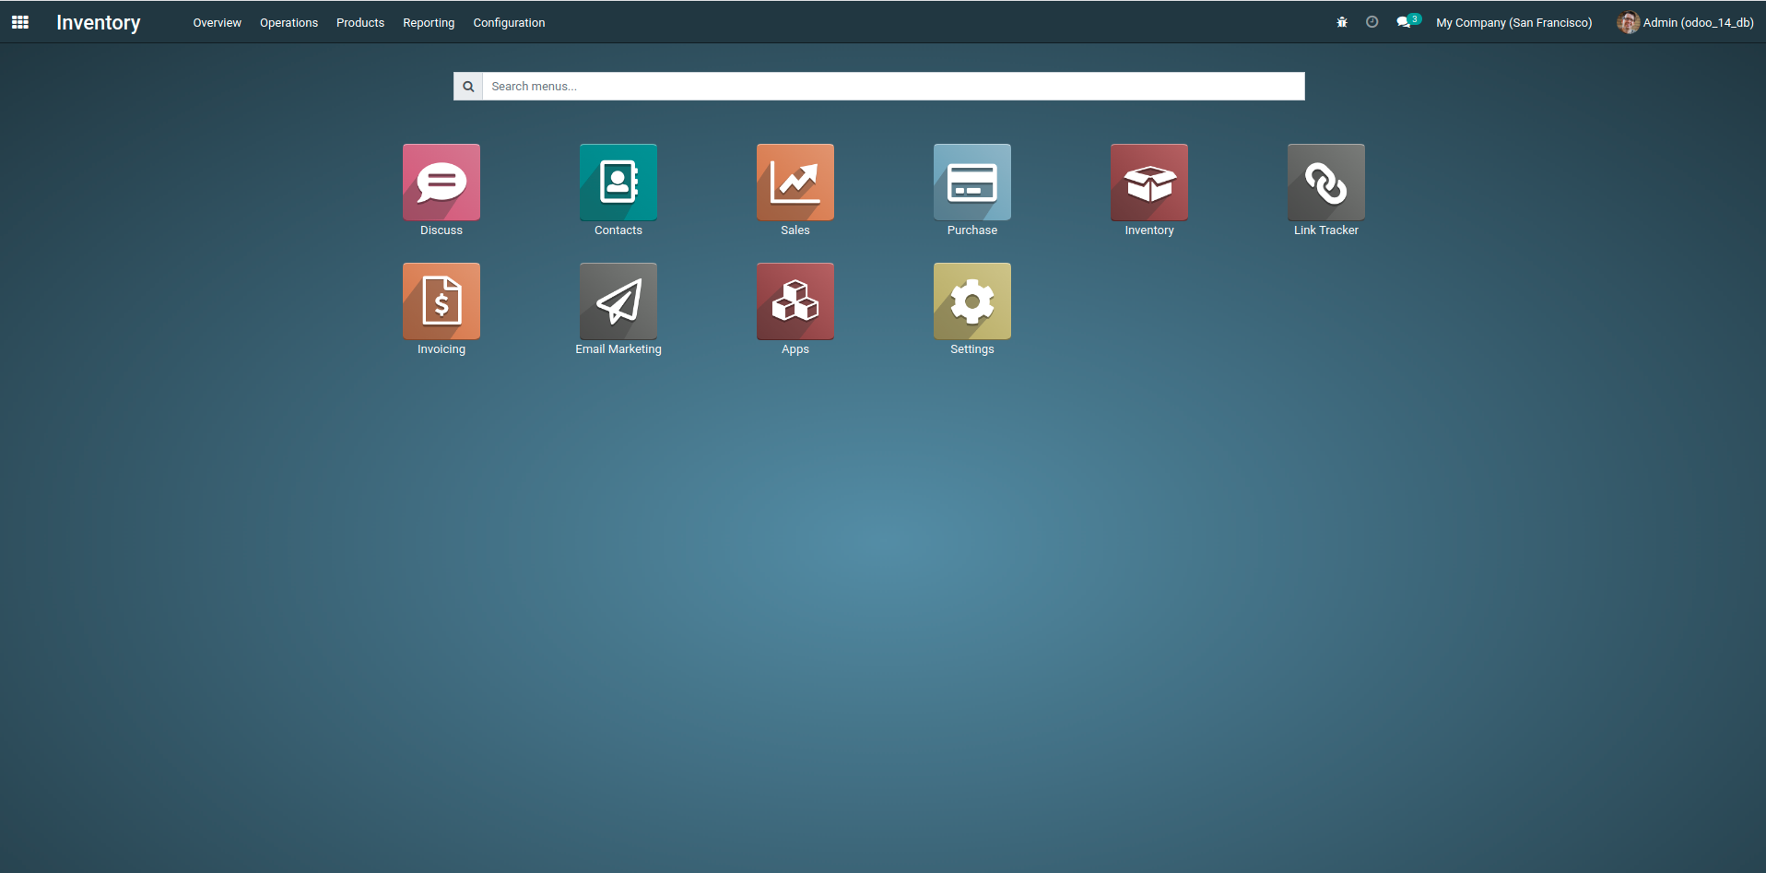The image size is (1766, 873).
Task: Focus the Search menus input field
Action: pyautogui.click(x=892, y=87)
